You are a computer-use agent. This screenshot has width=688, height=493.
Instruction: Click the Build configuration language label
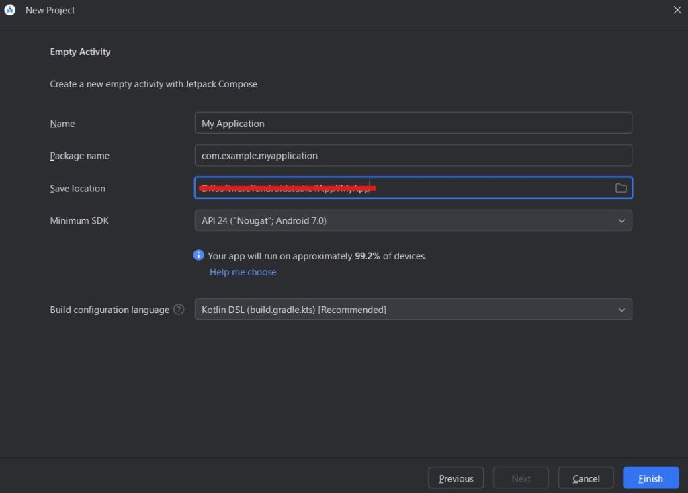point(110,310)
